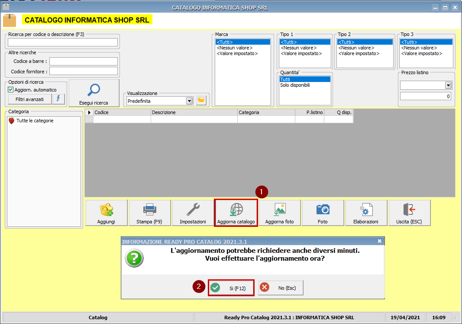Image resolution: width=462 pixels, height=324 pixels.
Task: Minimize the catalog window
Action: point(435,8)
